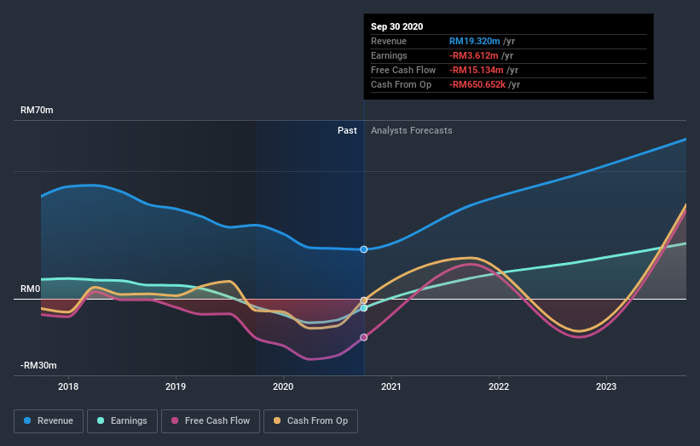Click the -RM15.134m free cash flow value
This screenshot has width=700, height=446.
click(x=477, y=70)
